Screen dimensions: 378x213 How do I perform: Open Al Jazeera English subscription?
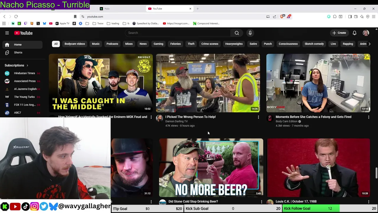click(22, 89)
